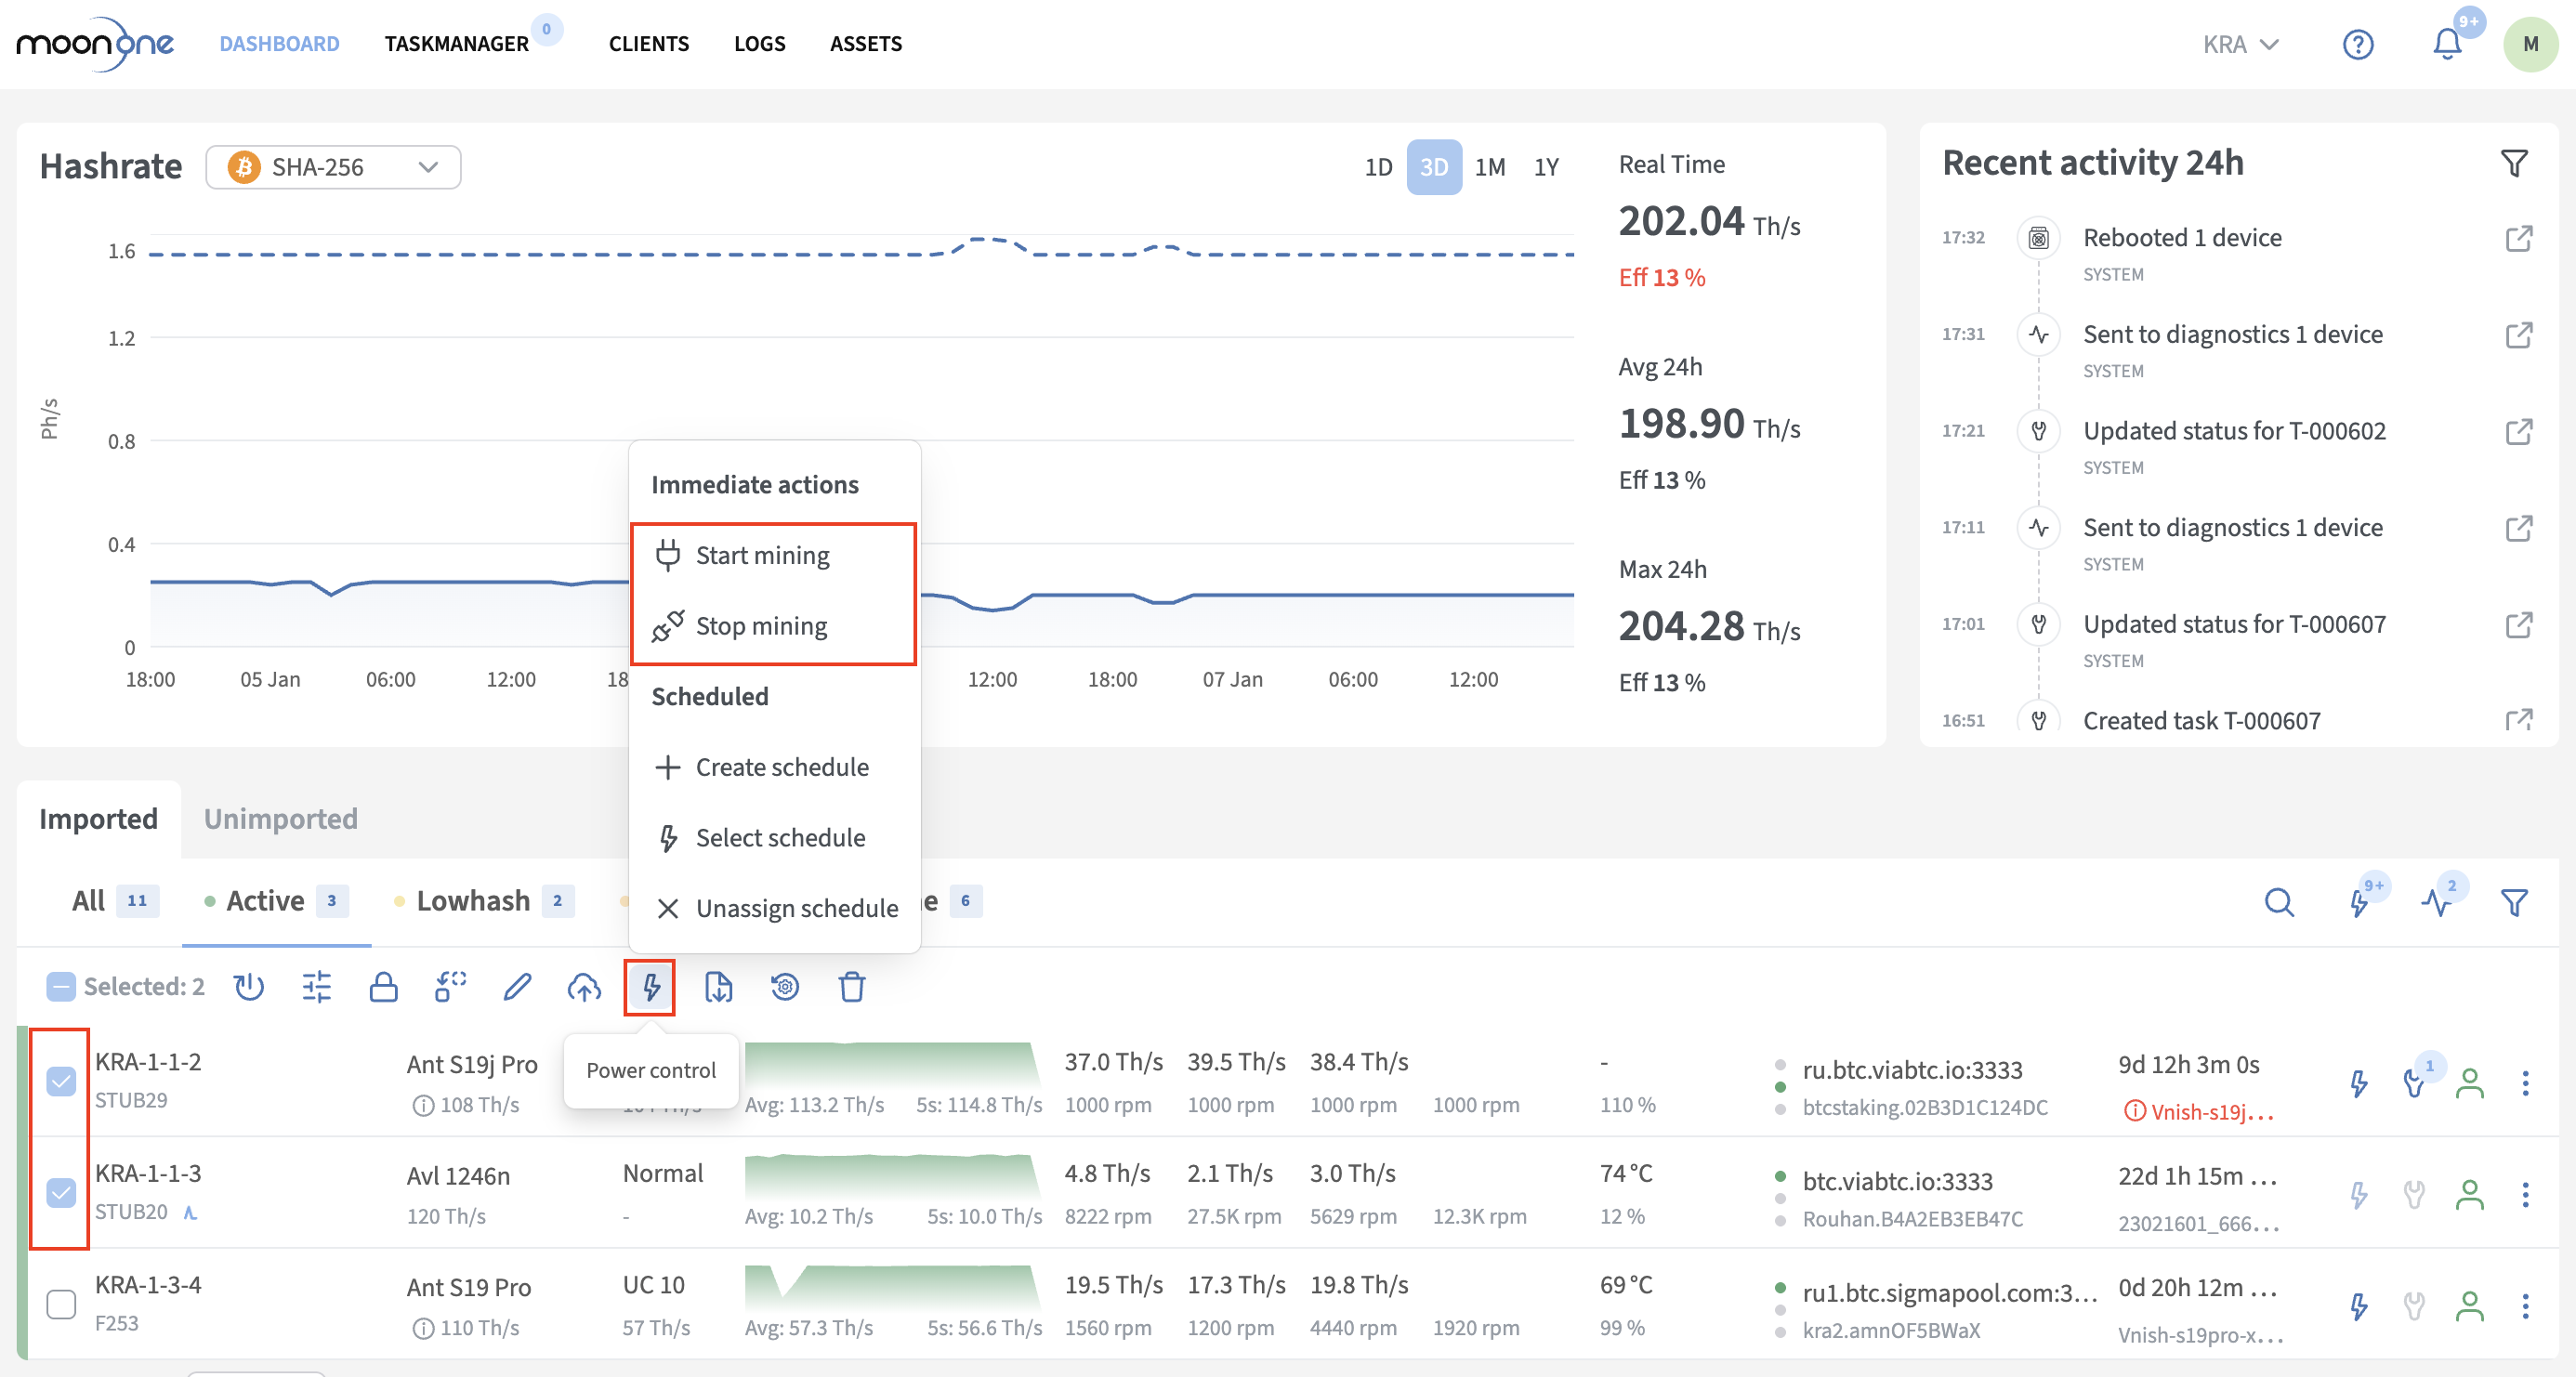The height and width of the screenshot is (1377, 2576).
Task: Check the KRA-1-3-4 device checkbox
Action: (x=61, y=1304)
